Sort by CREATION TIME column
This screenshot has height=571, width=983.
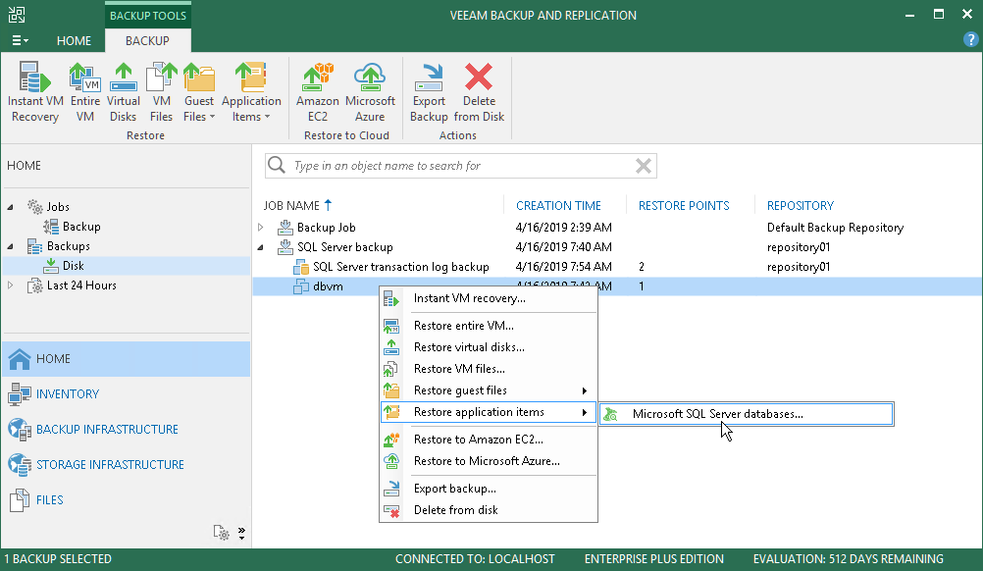click(558, 206)
